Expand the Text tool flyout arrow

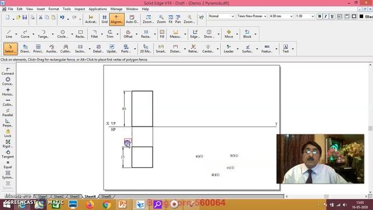pos(293,49)
